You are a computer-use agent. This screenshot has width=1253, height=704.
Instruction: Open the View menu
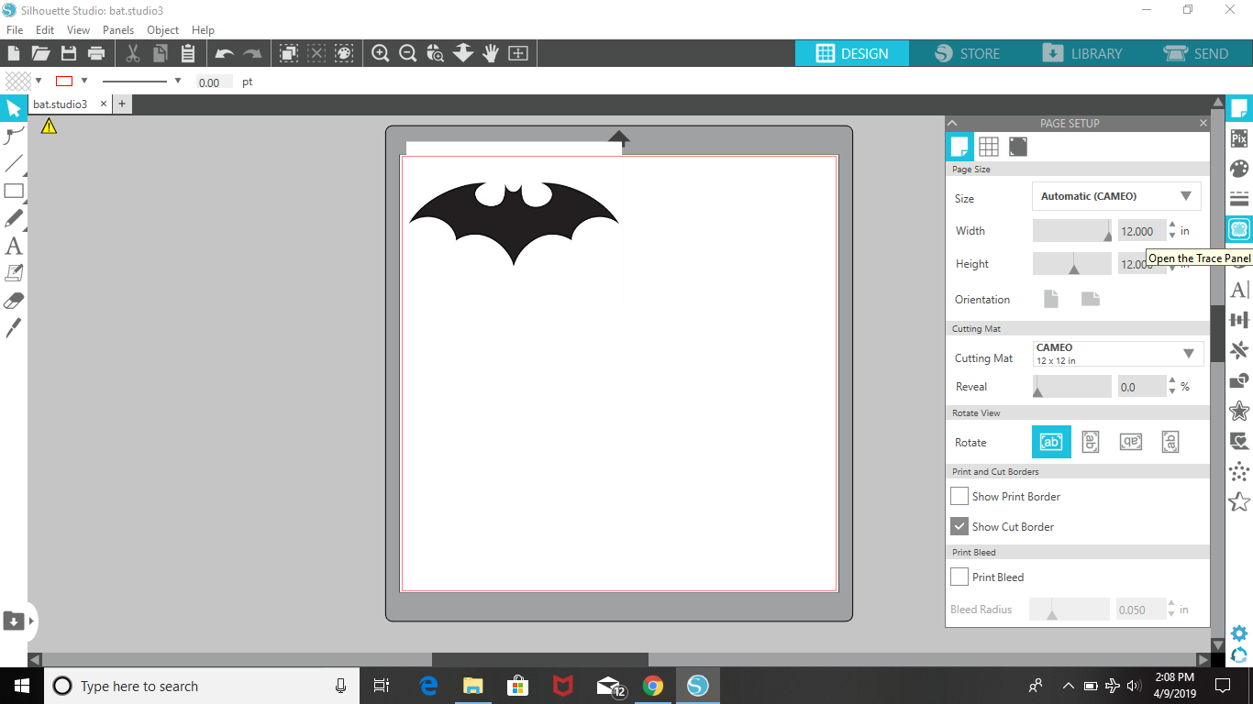(x=78, y=29)
